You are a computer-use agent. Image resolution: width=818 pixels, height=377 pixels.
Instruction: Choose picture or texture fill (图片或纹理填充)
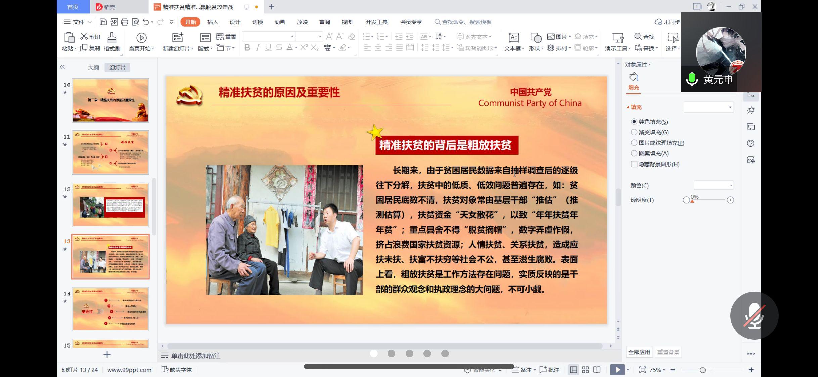[634, 143]
